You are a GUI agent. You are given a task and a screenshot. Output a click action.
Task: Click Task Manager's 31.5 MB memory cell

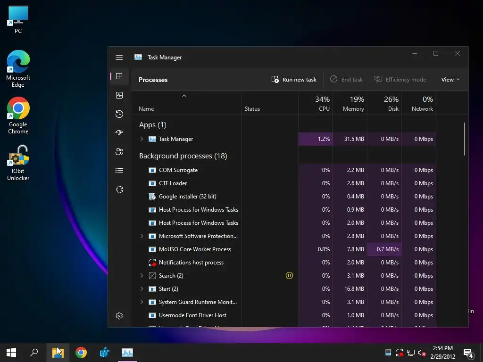pyautogui.click(x=350, y=139)
